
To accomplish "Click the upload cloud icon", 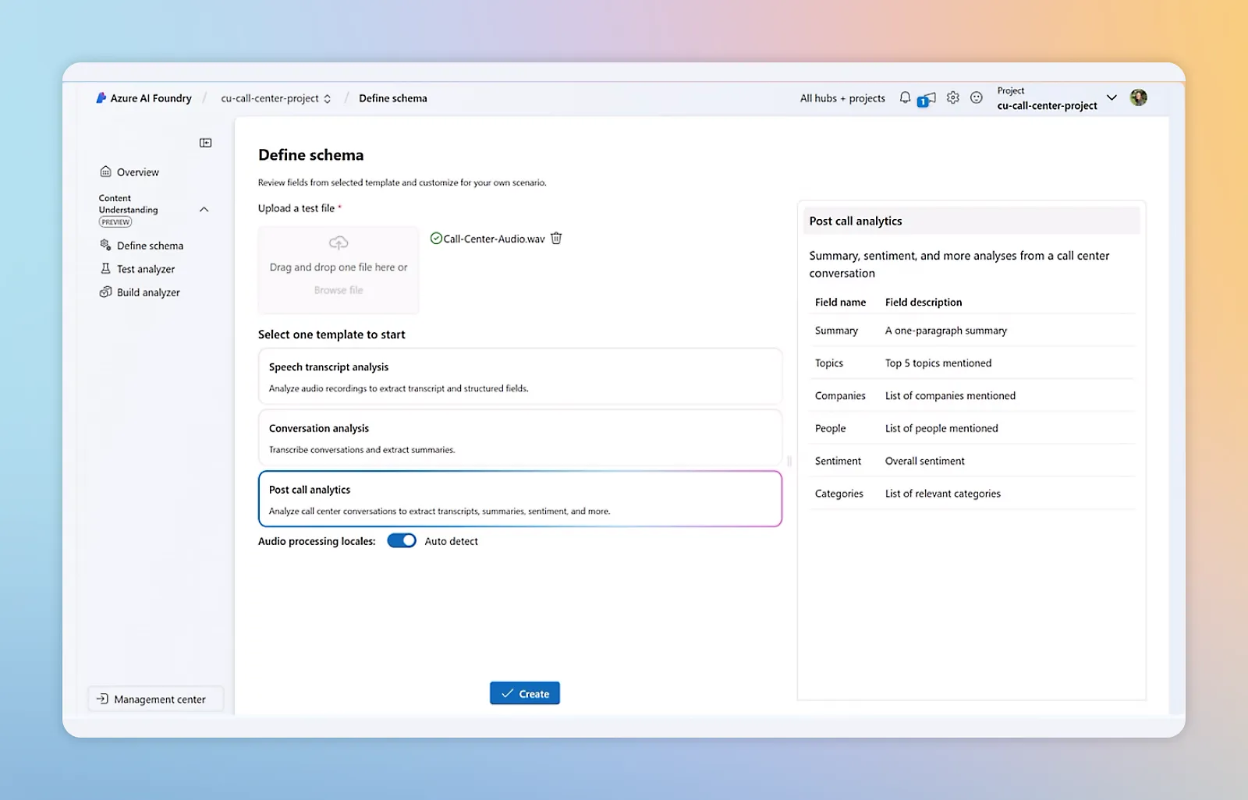I will 339,243.
